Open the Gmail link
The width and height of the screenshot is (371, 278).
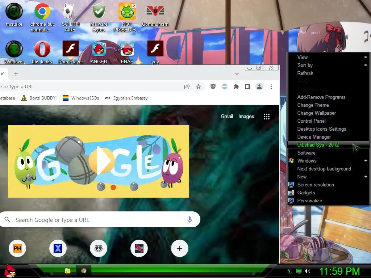[x=227, y=116]
